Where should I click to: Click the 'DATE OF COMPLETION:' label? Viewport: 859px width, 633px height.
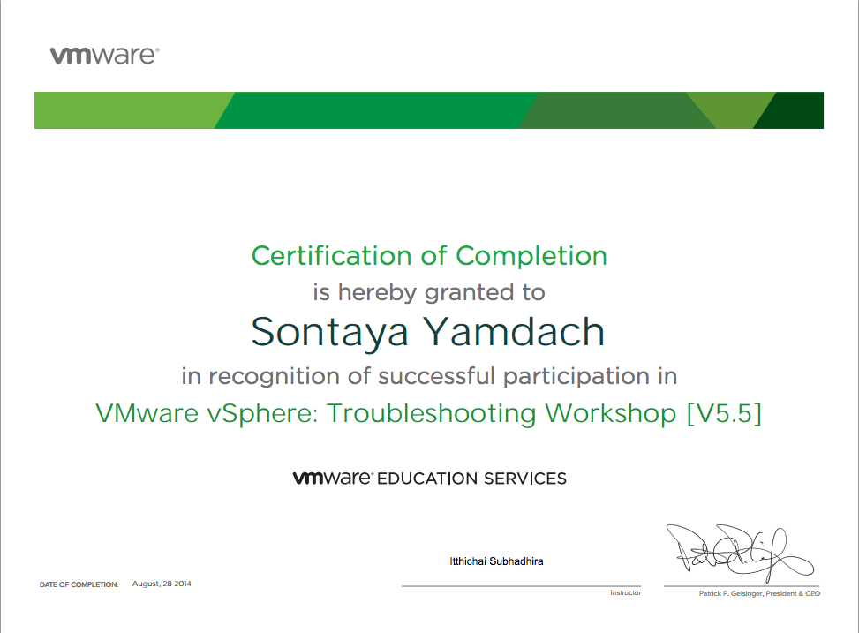point(79,584)
